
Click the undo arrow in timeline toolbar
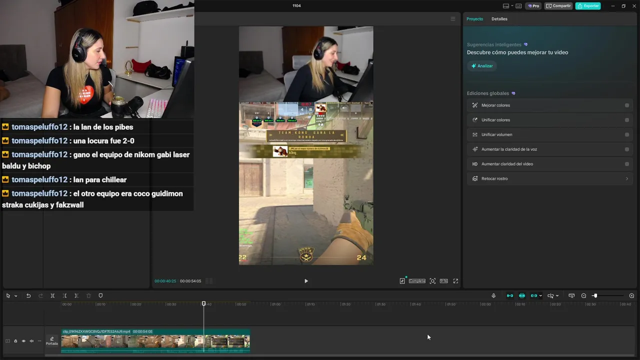tap(28, 295)
